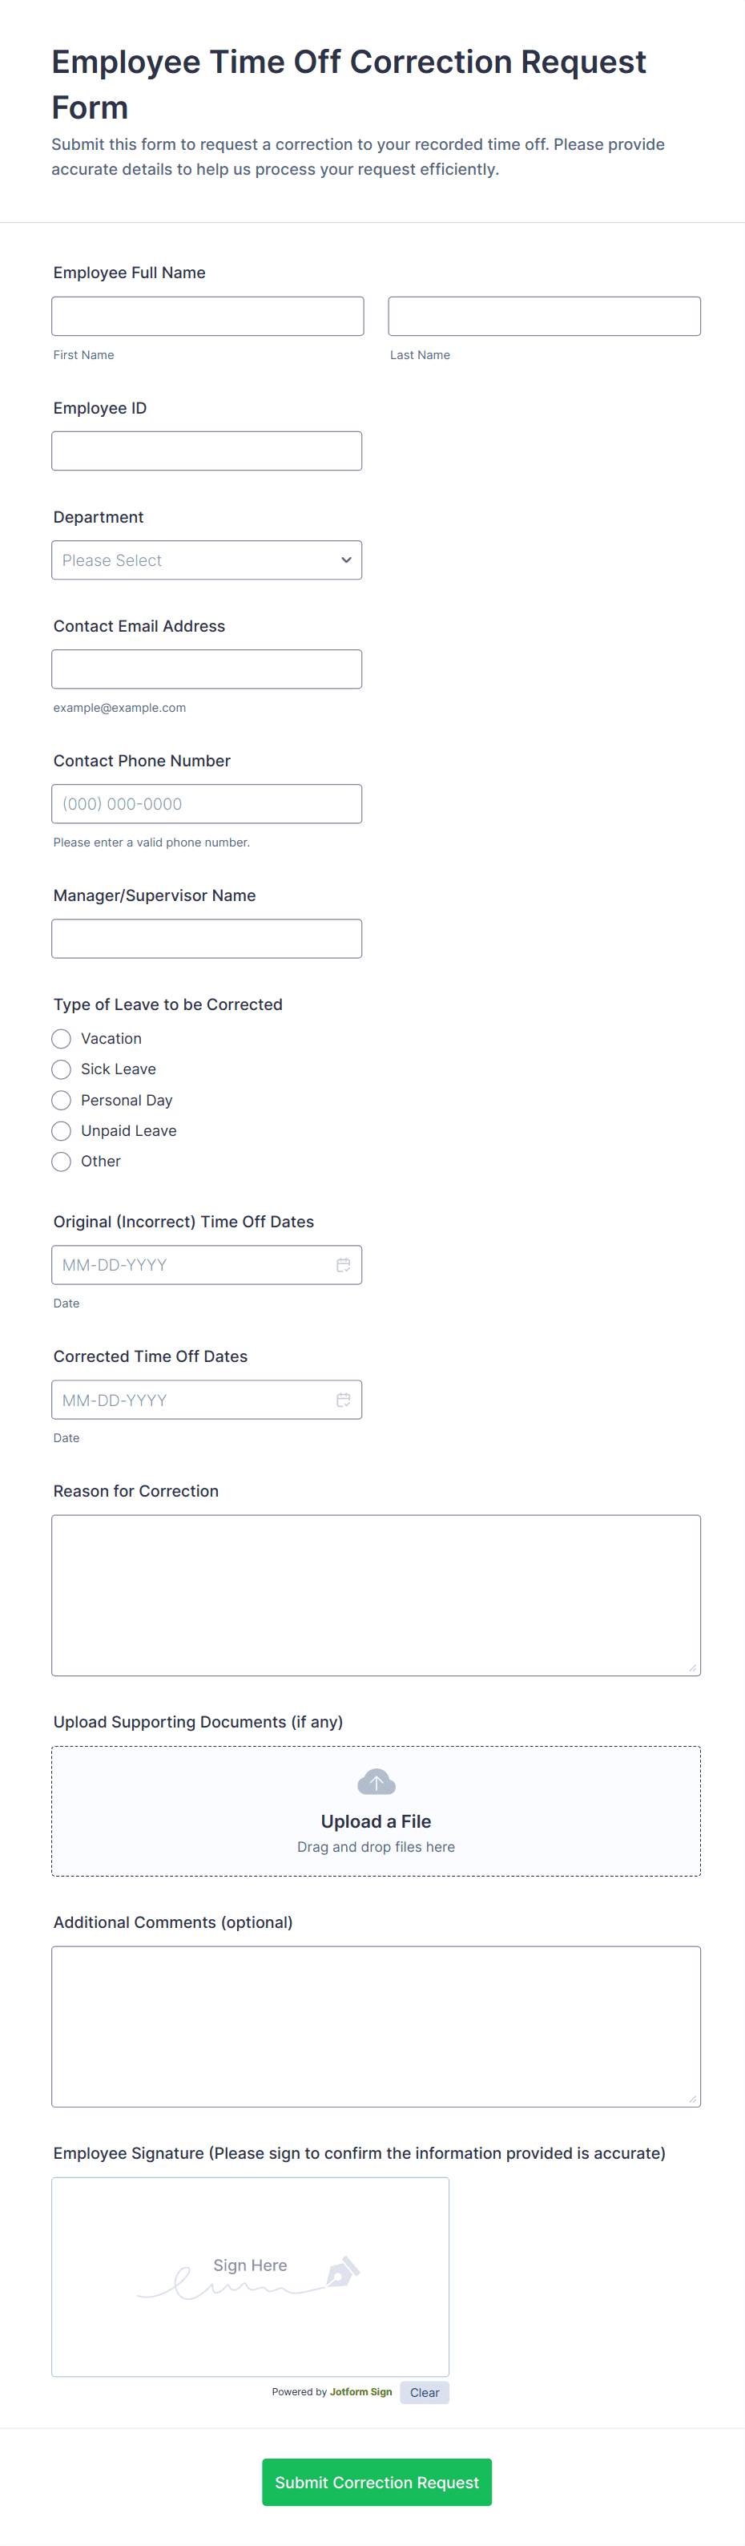The image size is (745, 2546).
Task: Click the Submit Correction Request button
Action: tap(377, 2482)
